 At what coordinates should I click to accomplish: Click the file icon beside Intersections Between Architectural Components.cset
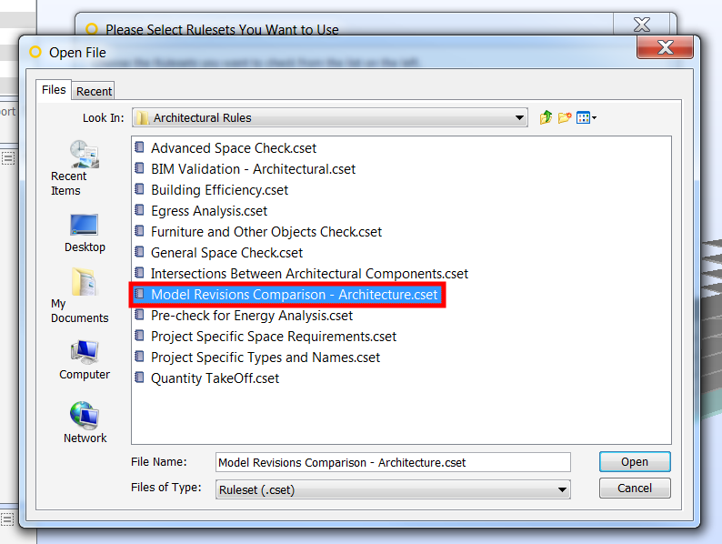tap(139, 273)
